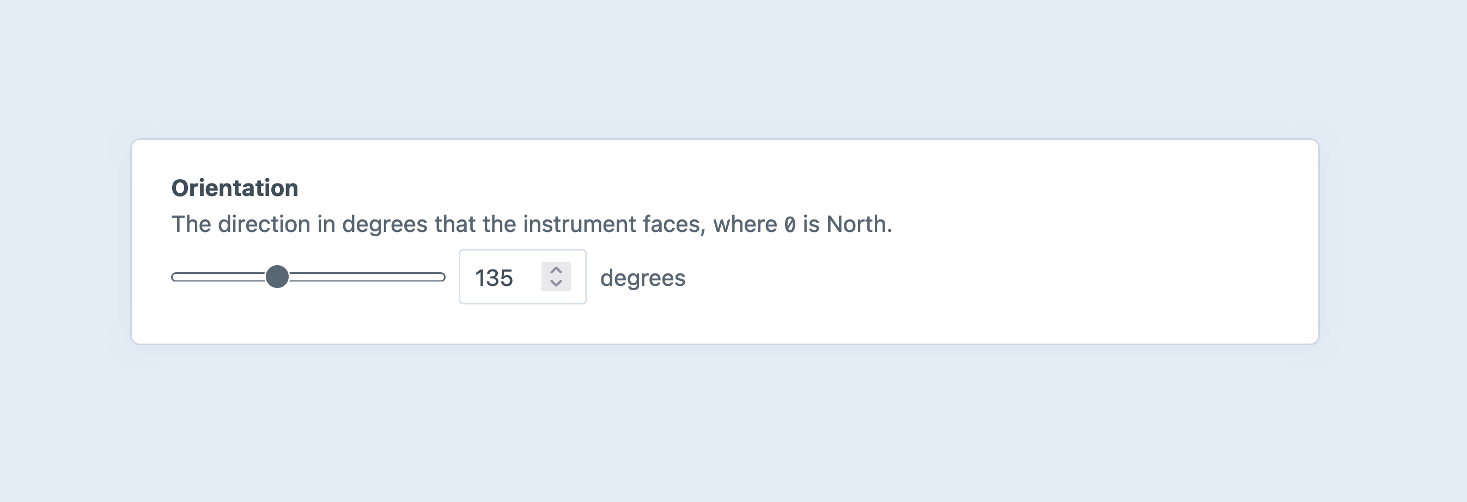Click the far right end of Orientation slider

click(x=441, y=277)
